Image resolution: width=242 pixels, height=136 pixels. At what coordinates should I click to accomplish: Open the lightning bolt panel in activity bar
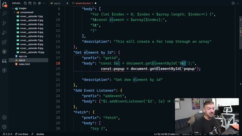(x=4, y=70)
